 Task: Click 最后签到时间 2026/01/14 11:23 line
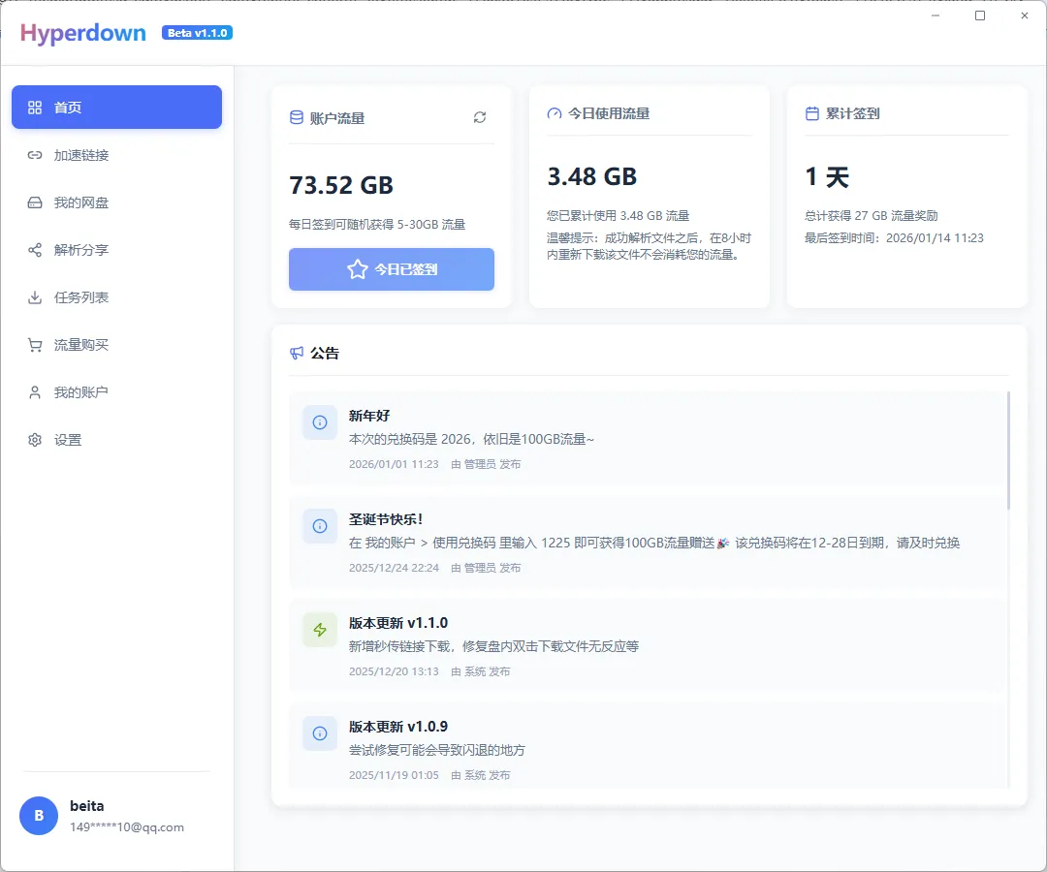pos(894,238)
